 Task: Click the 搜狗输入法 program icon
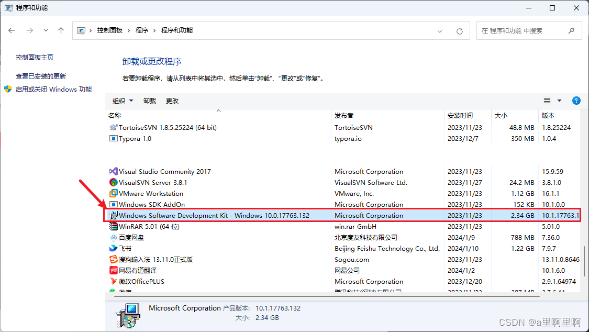tap(114, 259)
